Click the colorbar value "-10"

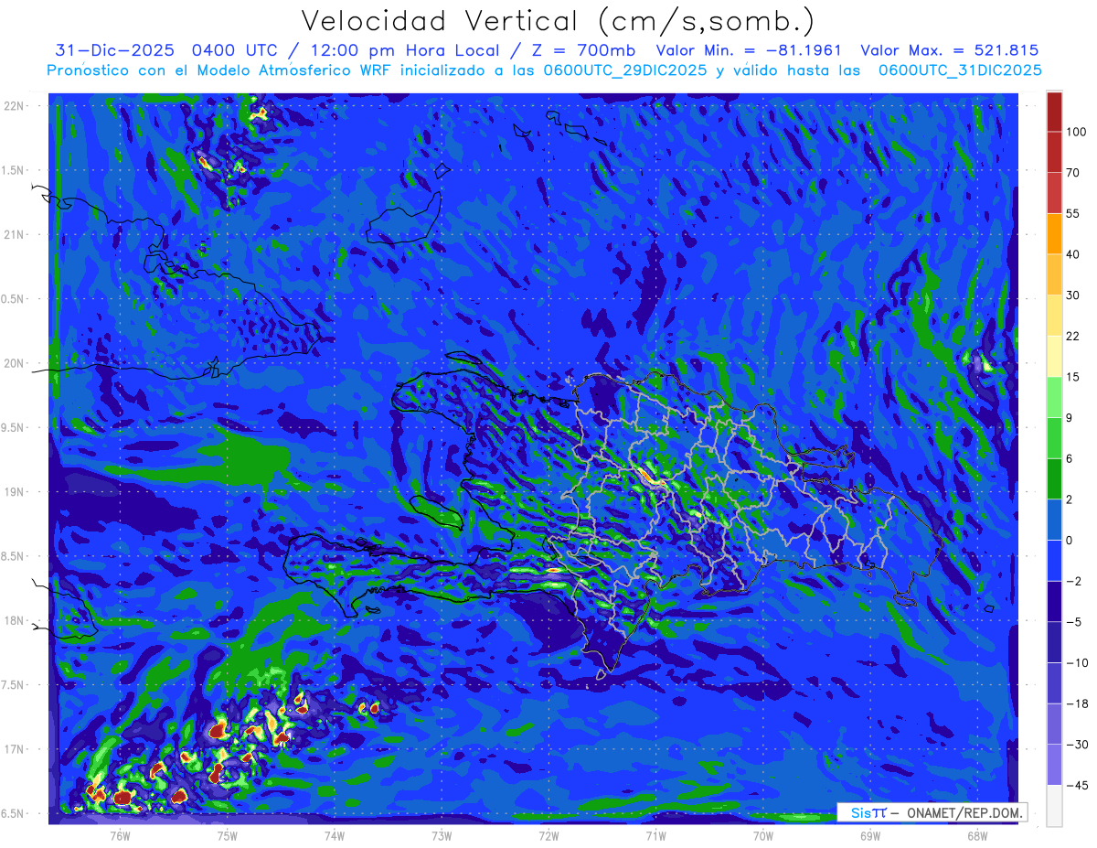[1075, 662]
